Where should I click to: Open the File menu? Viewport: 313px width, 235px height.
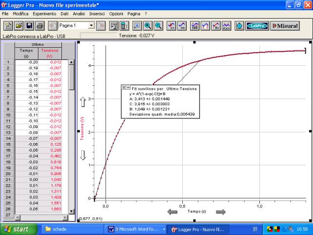click(5, 14)
